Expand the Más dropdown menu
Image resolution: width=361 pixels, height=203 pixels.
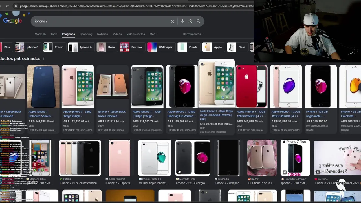click(x=154, y=34)
